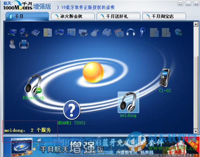The image size is (200, 157).
Task: Click the 'C1-02' device label
Action: [165, 90]
